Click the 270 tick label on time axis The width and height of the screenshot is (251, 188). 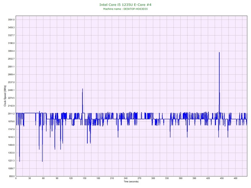pos(139,178)
